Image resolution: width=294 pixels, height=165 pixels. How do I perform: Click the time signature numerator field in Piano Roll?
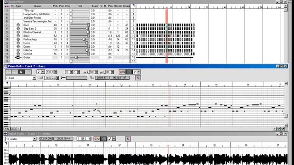pyautogui.click(x=68, y=72)
